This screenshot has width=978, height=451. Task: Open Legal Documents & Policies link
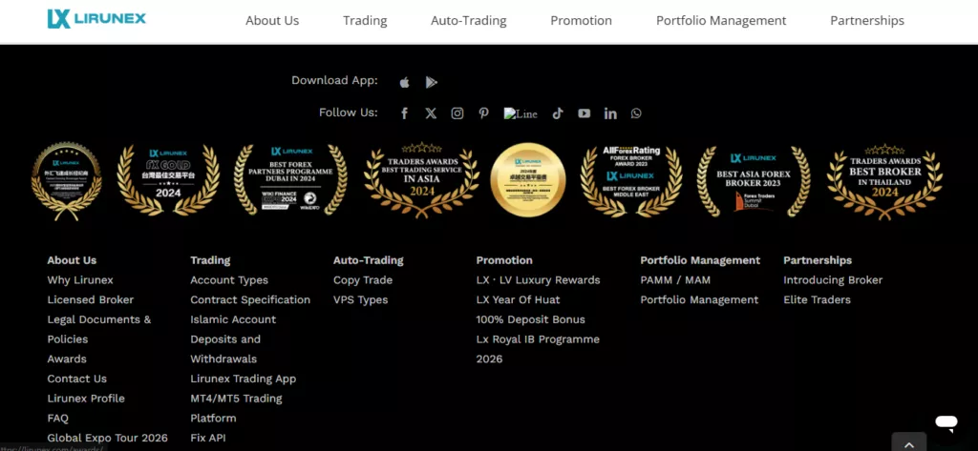click(99, 330)
